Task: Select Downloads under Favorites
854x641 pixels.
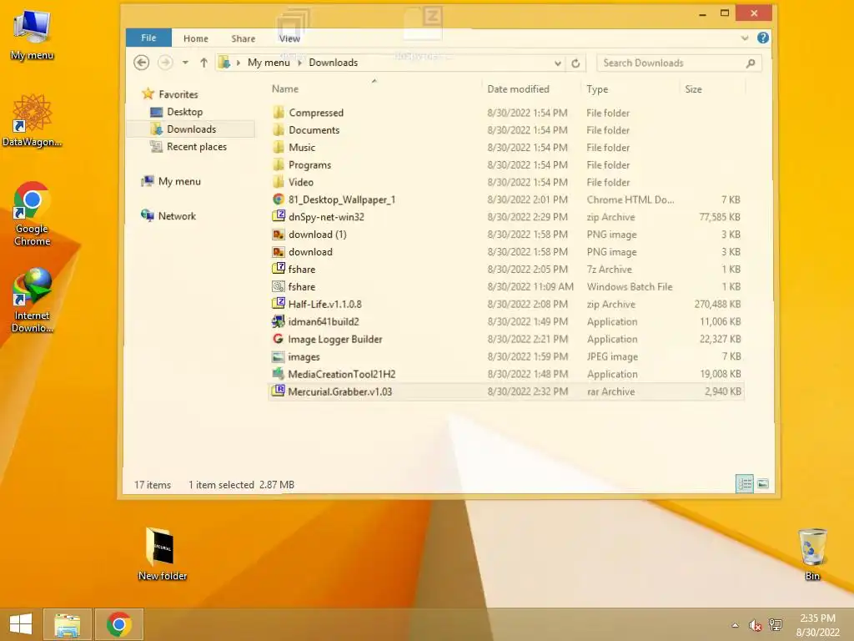Action: coord(191,129)
